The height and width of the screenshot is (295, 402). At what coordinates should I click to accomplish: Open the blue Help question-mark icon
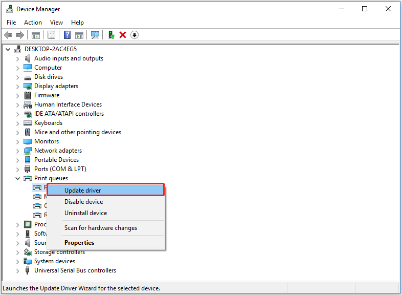(67, 35)
